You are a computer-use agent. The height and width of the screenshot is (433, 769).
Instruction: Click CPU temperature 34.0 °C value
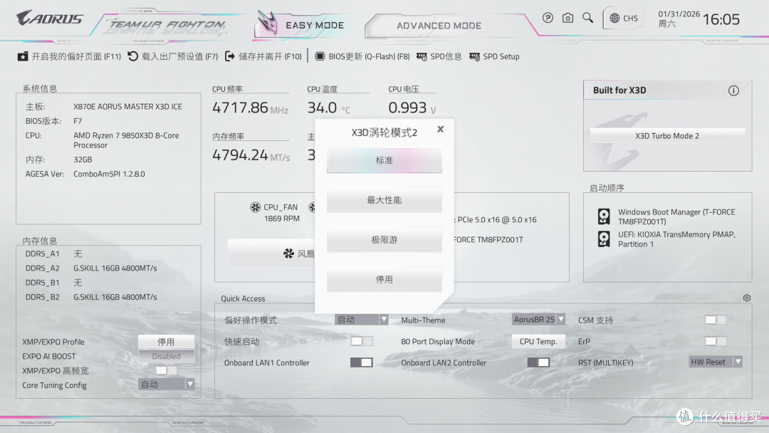(328, 108)
